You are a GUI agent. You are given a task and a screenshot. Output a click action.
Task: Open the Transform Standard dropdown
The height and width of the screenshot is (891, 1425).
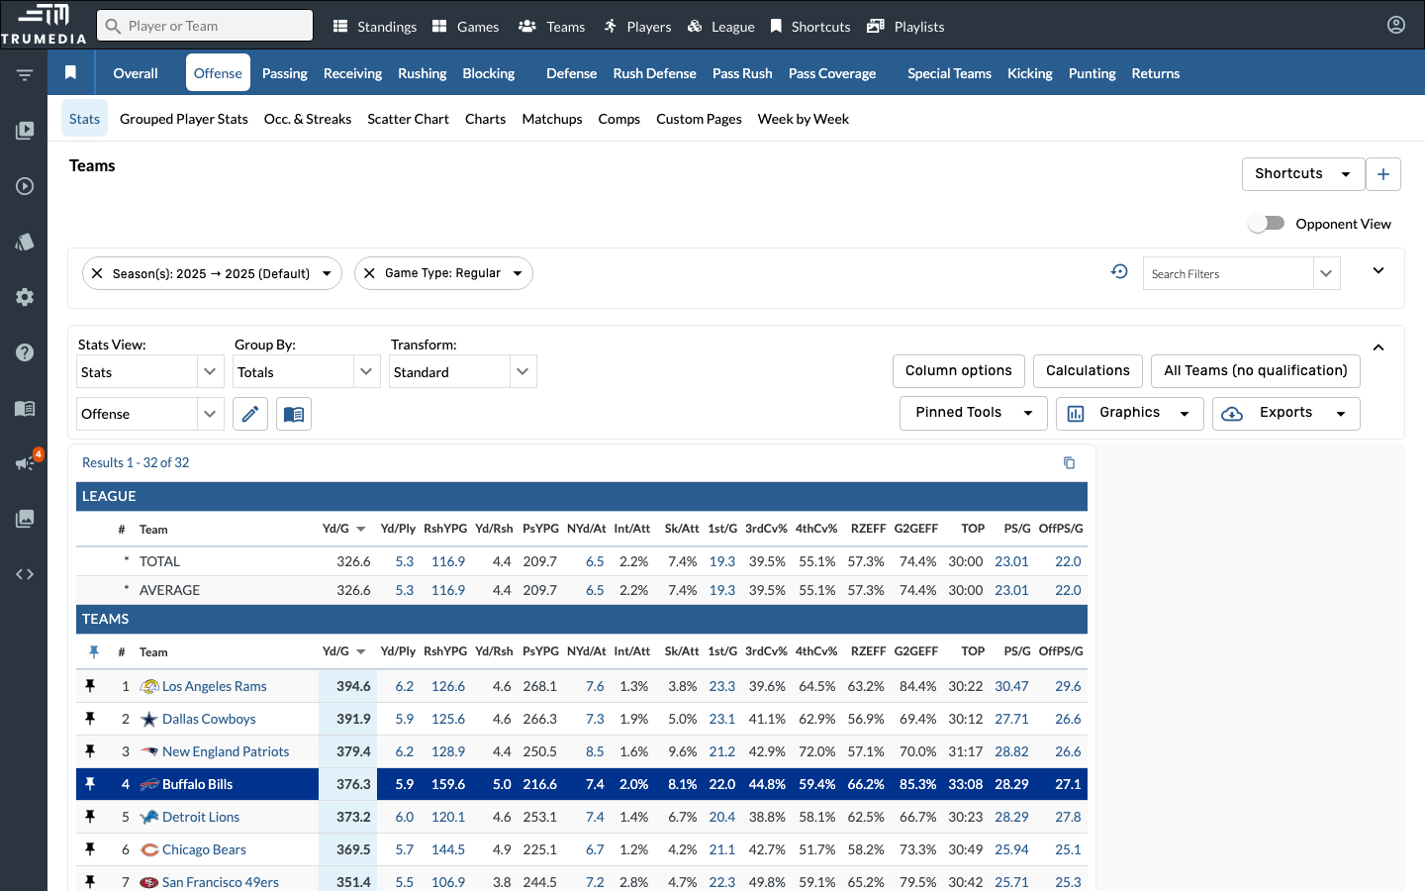pyautogui.click(x=463, y=372)
